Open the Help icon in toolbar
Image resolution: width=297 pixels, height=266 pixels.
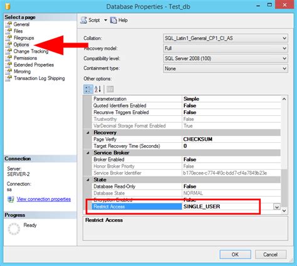(x=113, y=20)
